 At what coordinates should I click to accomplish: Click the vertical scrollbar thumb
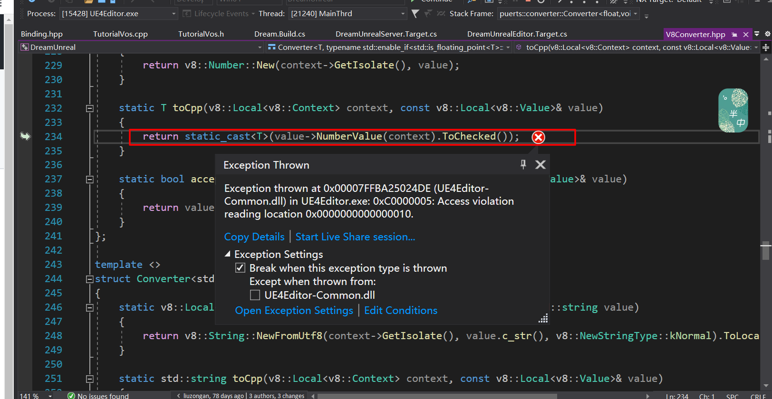[766, 251]
